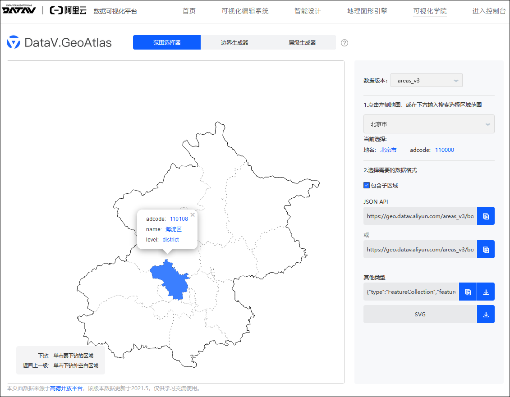Click the Aliyun 阿里云 logo

pyautogui.click(x=68, y=10)
